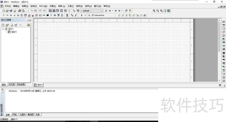Open 工具 menu
This screenshot has height=122, width=226.
[x=71, y=6]
